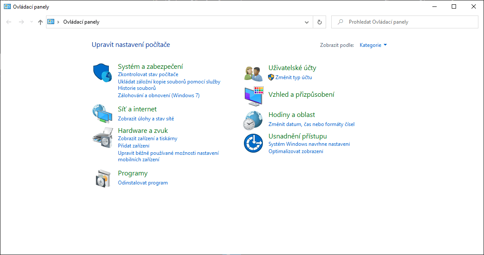Image resolution: width=484 pixels, height=255 pixels.
Task: Open the Odinstalovat program link
Action: pyautogui.click(x=143, y=183)
